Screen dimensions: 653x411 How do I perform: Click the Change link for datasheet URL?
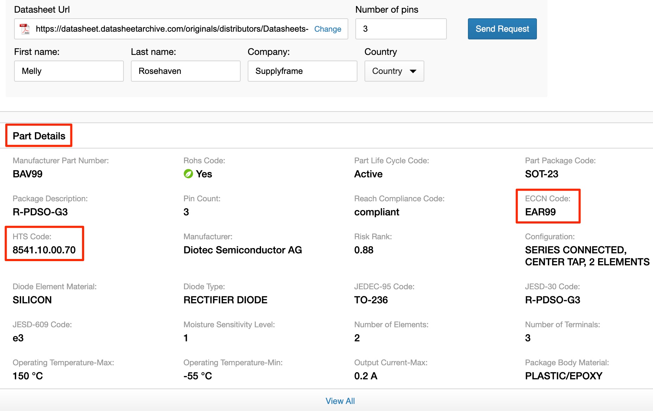pyautogui.click(x=328, y=29)
